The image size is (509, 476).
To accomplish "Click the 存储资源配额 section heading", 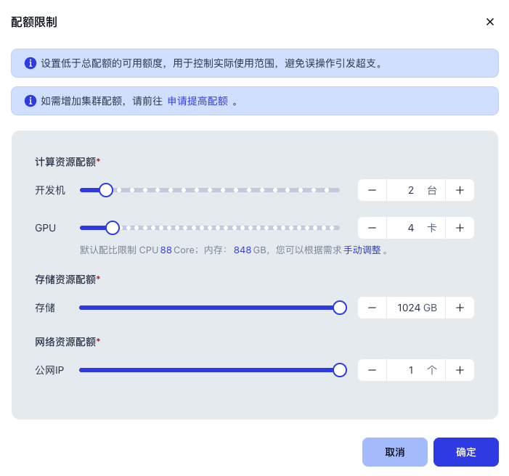I will [x=68, y=279].
